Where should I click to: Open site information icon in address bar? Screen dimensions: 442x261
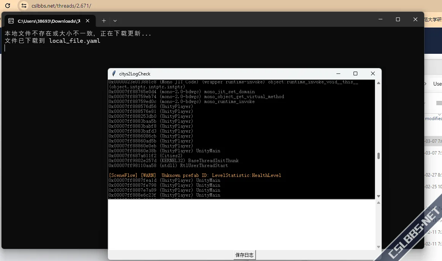point(24,6)
